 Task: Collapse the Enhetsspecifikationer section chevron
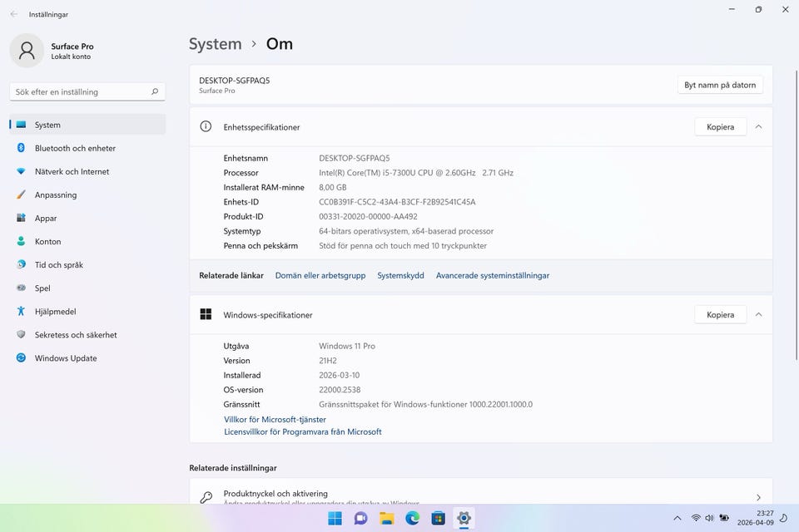(758, 127)
